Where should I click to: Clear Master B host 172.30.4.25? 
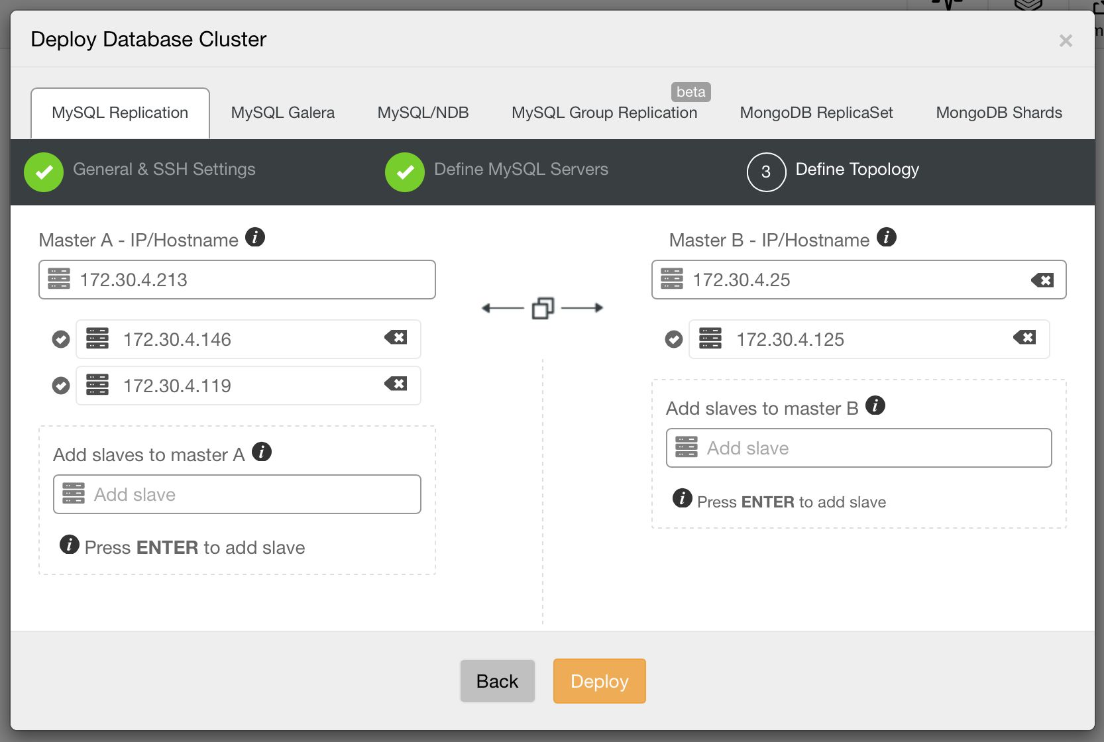1042,280
